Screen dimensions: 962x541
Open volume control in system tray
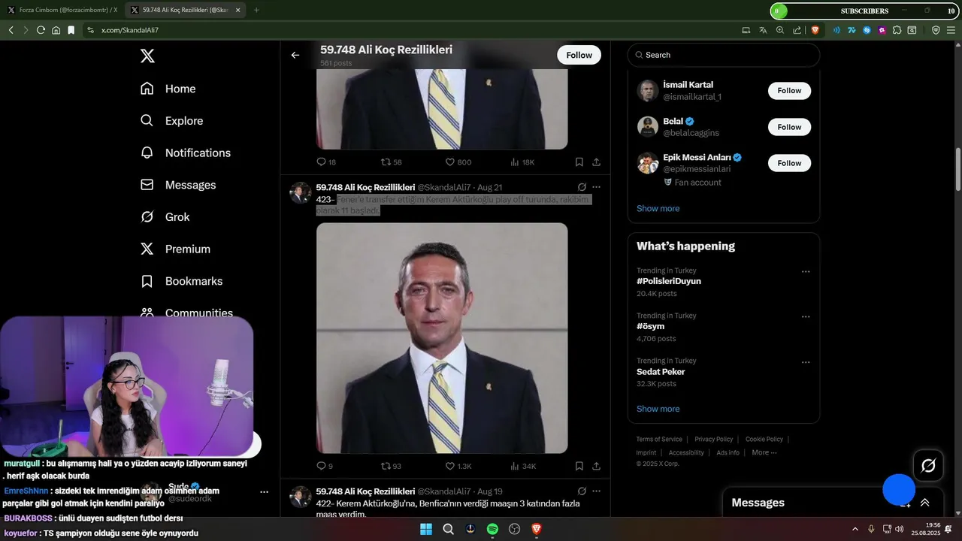click(x=900, y=529)
